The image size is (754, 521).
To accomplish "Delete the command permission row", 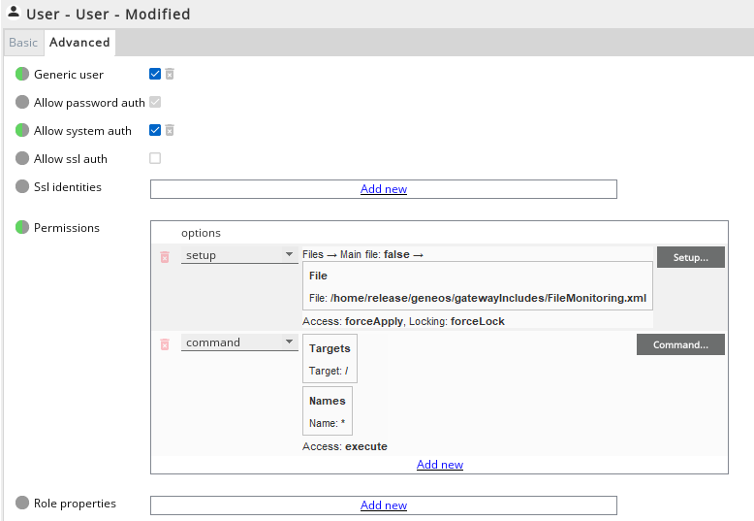I will (x=165, y=343).
